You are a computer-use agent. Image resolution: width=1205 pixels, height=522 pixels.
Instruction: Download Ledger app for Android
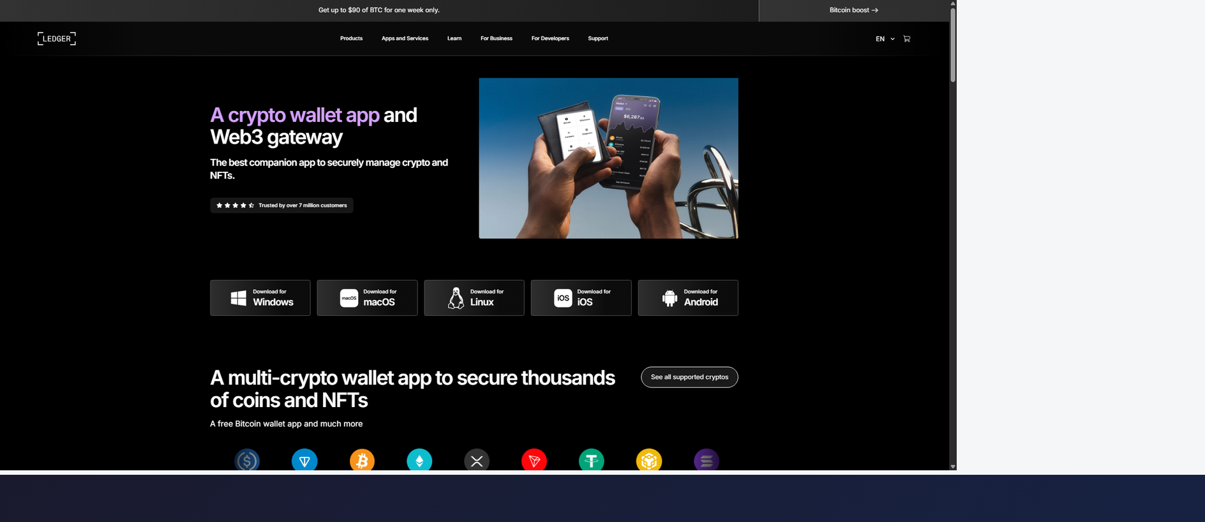tap(688, 297)
